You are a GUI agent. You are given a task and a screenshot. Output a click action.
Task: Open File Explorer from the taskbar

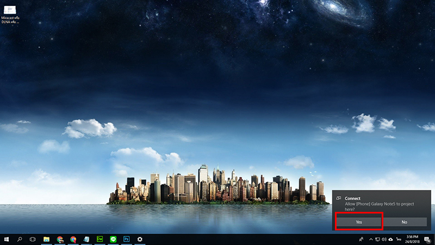(46, 239)
